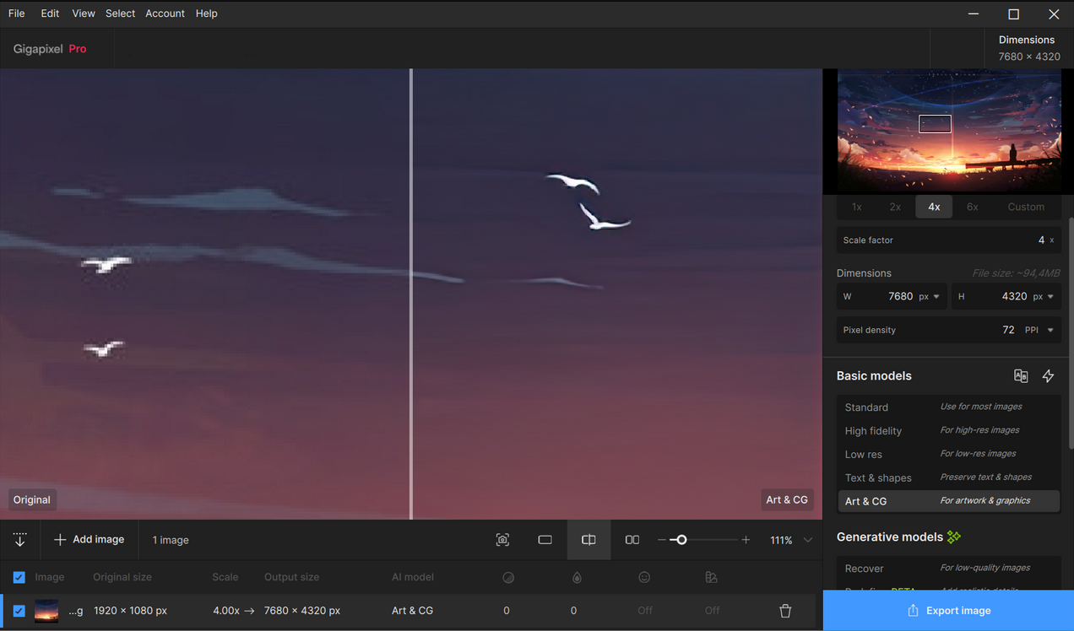Select the Standard model

948,407
